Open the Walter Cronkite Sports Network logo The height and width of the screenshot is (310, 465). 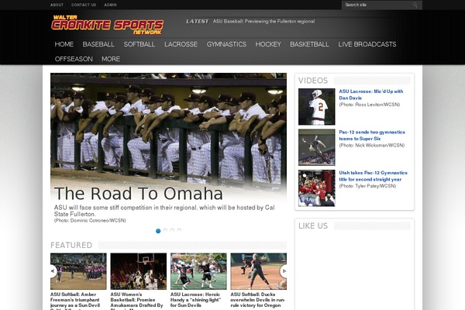click(107, 25)
